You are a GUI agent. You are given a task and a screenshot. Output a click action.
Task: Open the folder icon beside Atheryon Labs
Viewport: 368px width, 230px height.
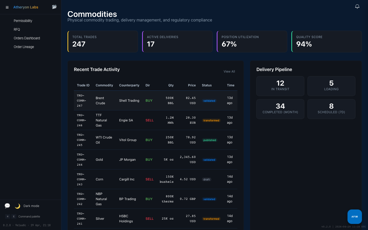pyautogui.click(x=54, y=7)
